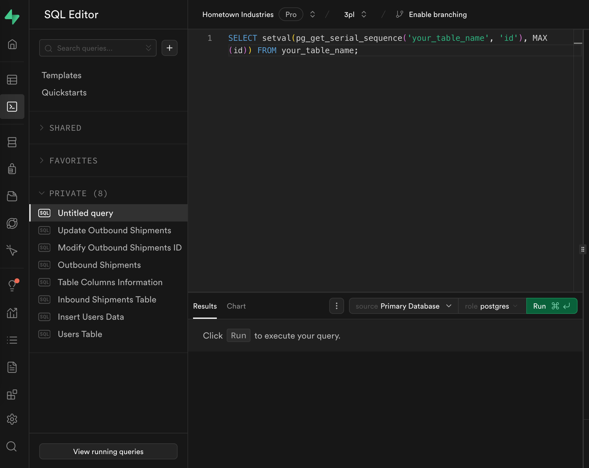Select the Results tab
Viewport: 589px width, 468px height.
click(205, 306)
